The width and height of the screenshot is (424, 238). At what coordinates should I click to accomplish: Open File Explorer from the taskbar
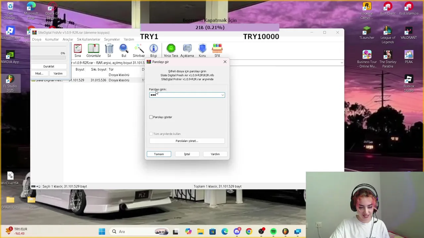click(200, 231)
